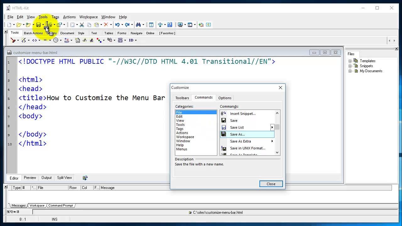402x226 pixels.
Task: Insert current date using the clock icon
Action: 56,40
